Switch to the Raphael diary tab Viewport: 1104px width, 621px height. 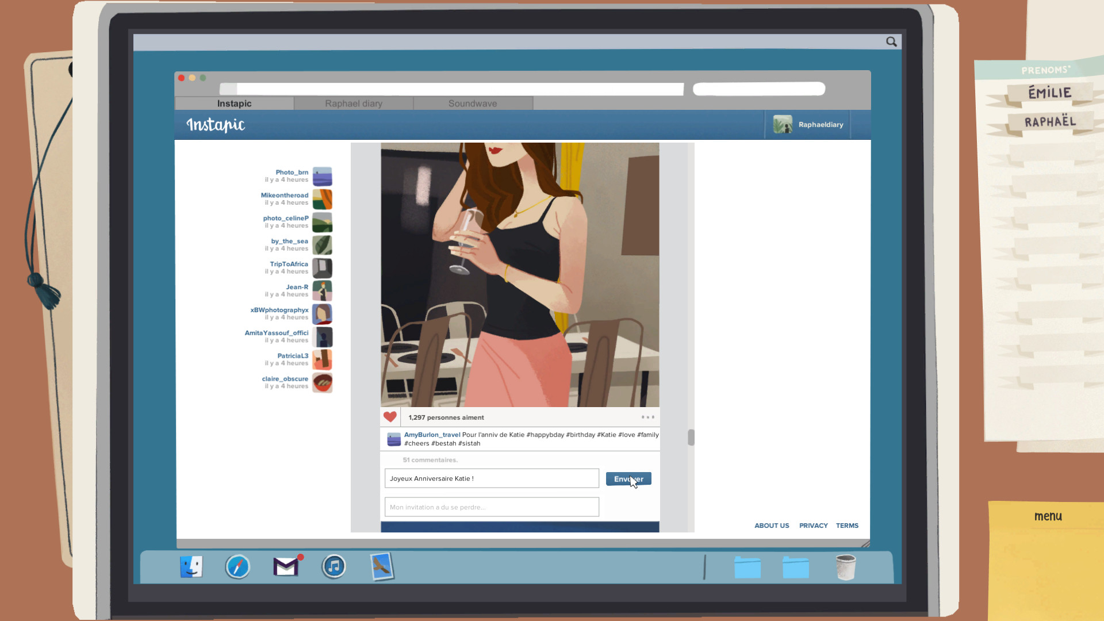tap(353, 103)
